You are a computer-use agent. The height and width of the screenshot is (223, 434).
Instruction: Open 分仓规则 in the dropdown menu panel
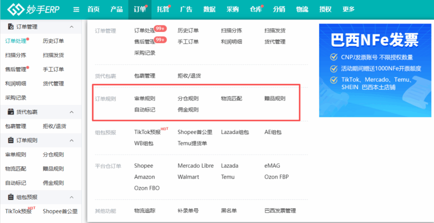tap(188, 99)
